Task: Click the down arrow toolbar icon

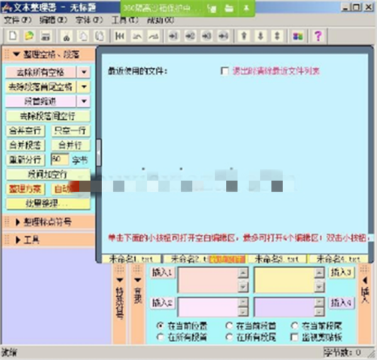Action: pyautogui.click(x=261, y=36)
